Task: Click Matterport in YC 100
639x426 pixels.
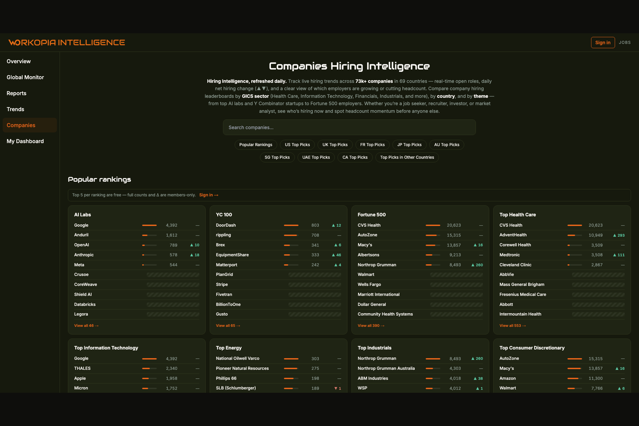Action: 279,265
